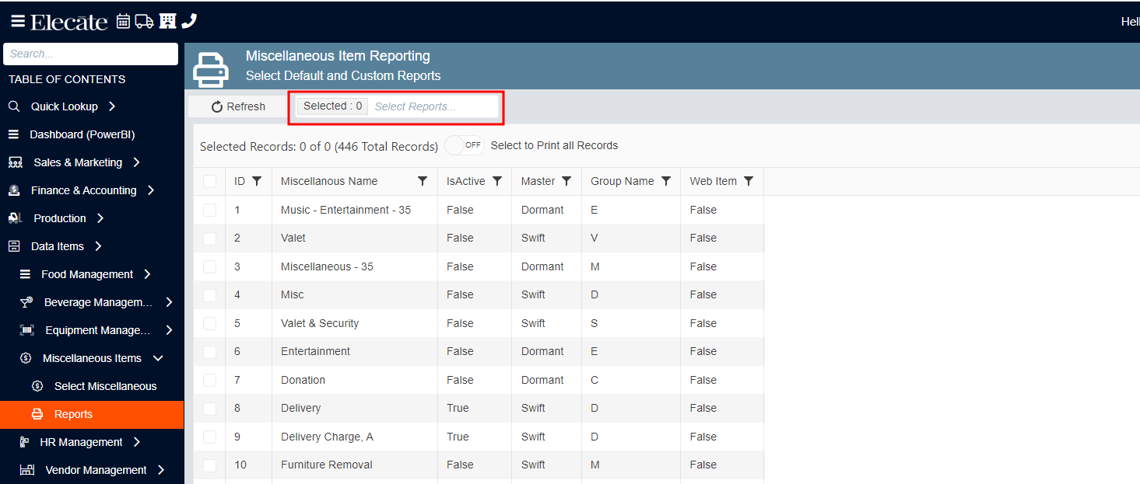Click the Quick Lookup magnifier icon
This screenshot has height=484, width=1140.
pos(14,106)
